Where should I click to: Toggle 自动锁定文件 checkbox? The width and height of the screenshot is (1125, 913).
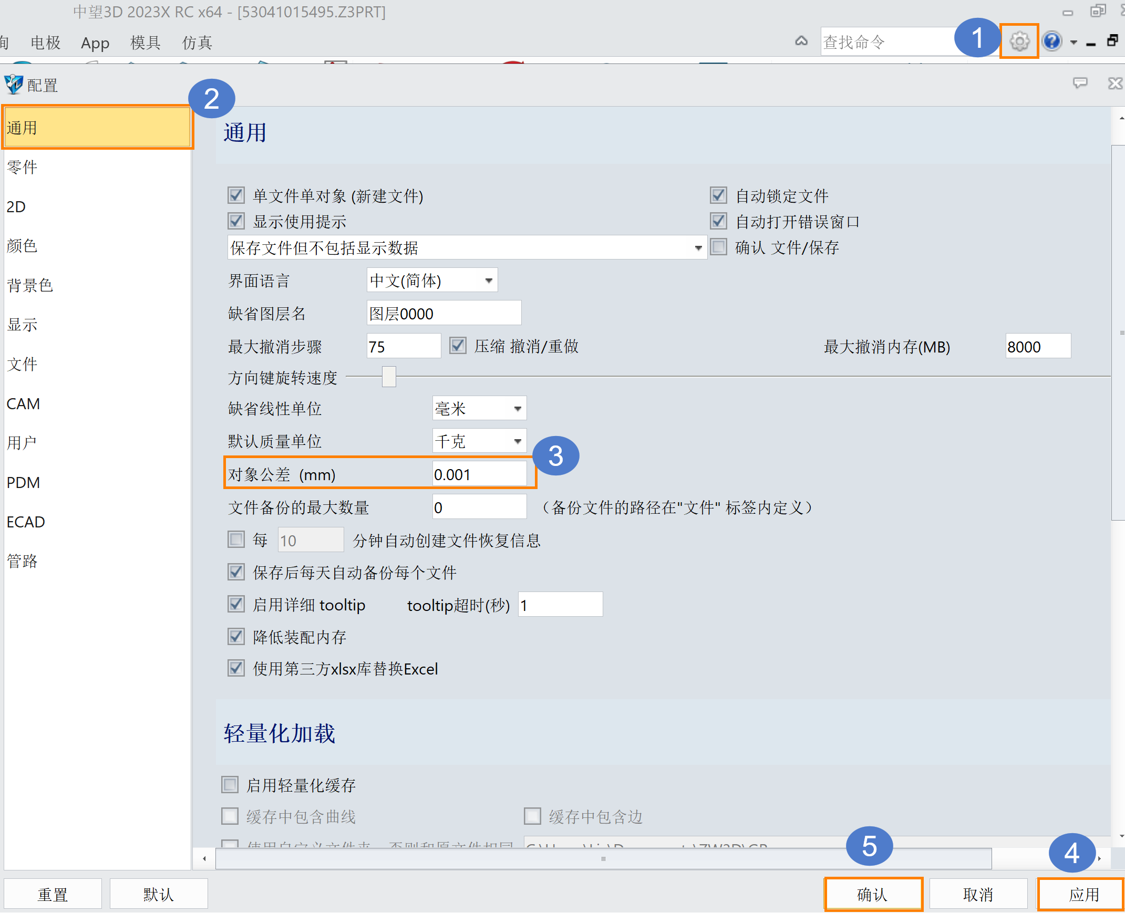(x=718, y=195)
